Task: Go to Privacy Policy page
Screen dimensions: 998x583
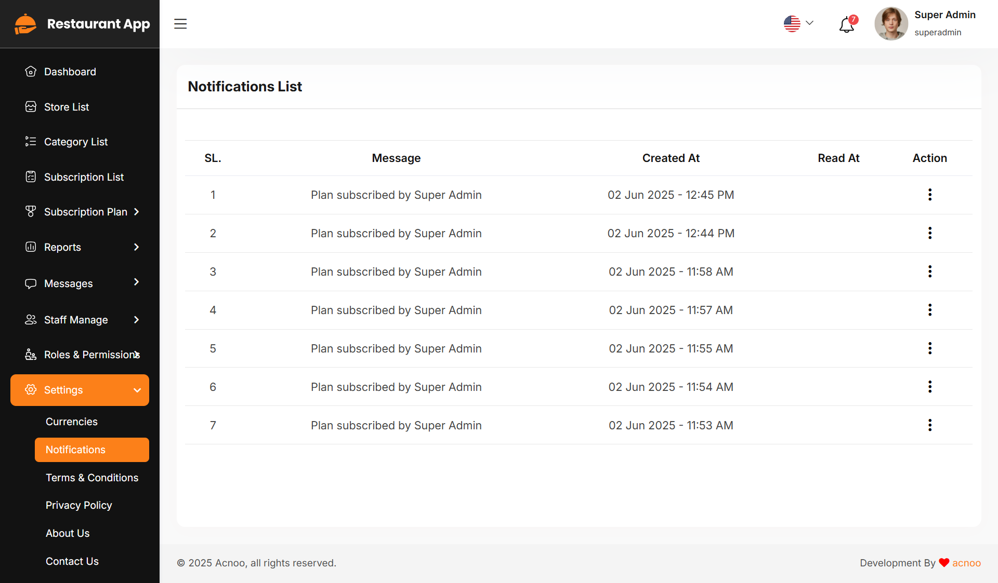Action: coord(79,505)
